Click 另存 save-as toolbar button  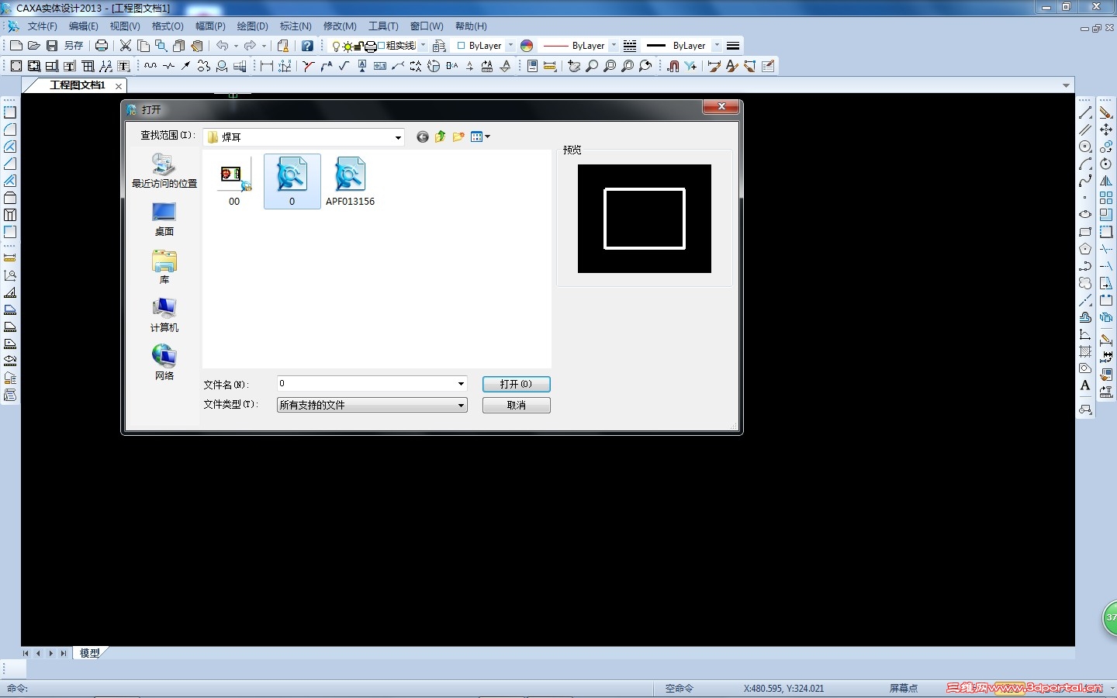74,46
